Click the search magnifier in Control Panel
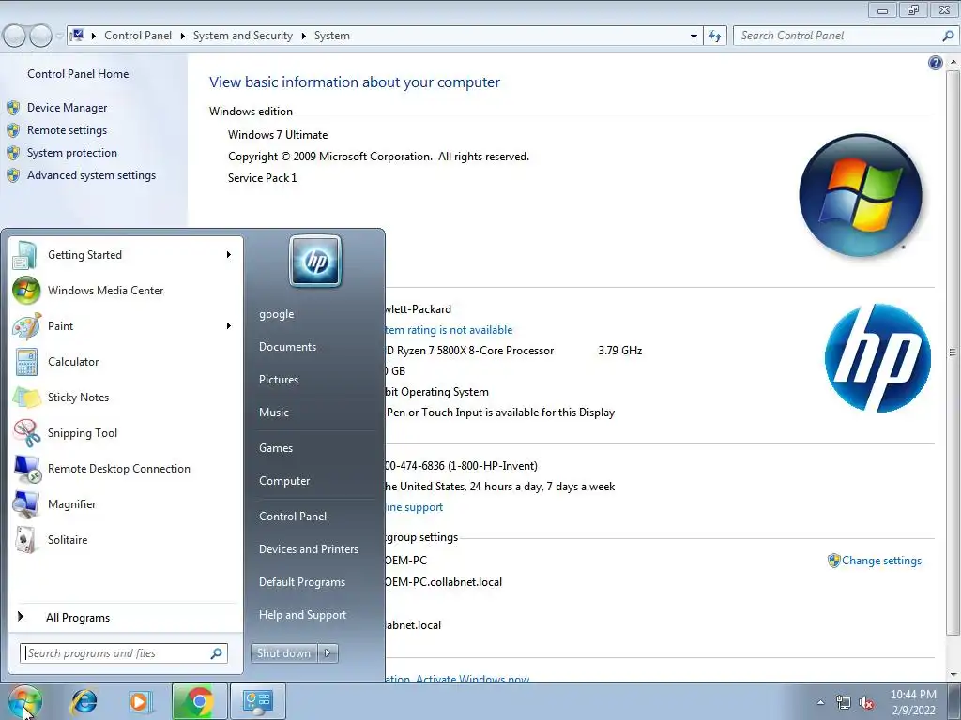 [x=948, y=37]
